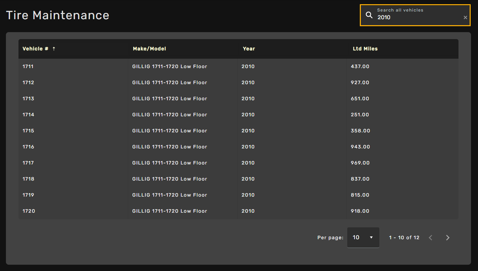Click the Search all vehicles input field

point(418,17)
